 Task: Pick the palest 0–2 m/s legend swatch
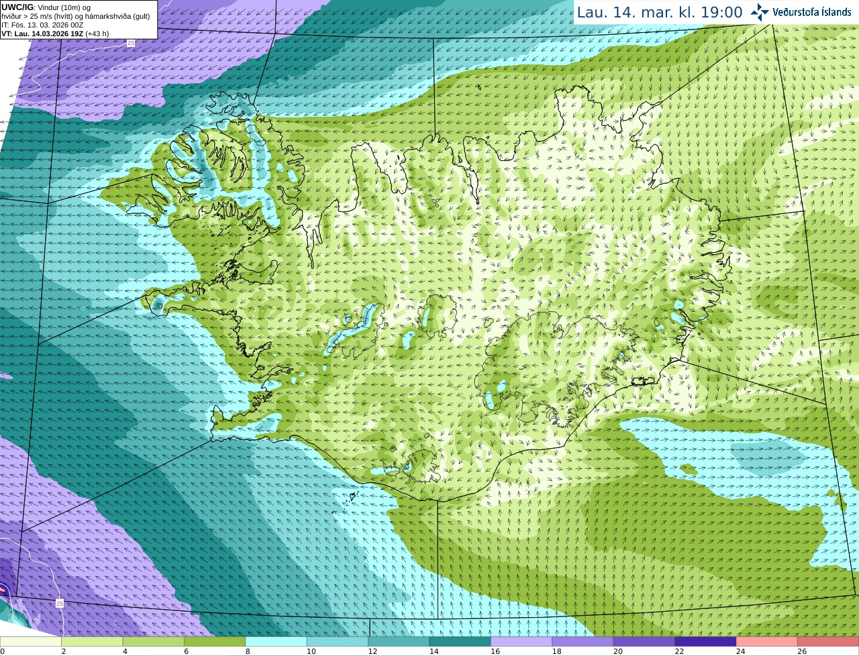31,641
